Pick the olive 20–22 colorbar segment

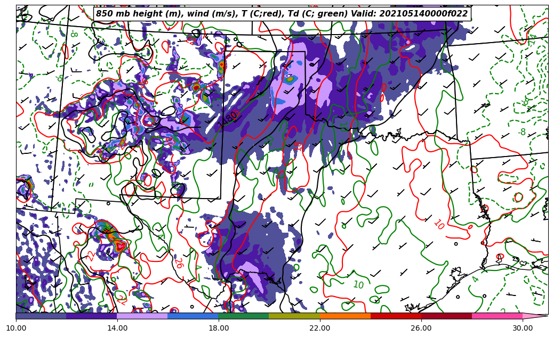pyautogui.click(x=294, y=316)
